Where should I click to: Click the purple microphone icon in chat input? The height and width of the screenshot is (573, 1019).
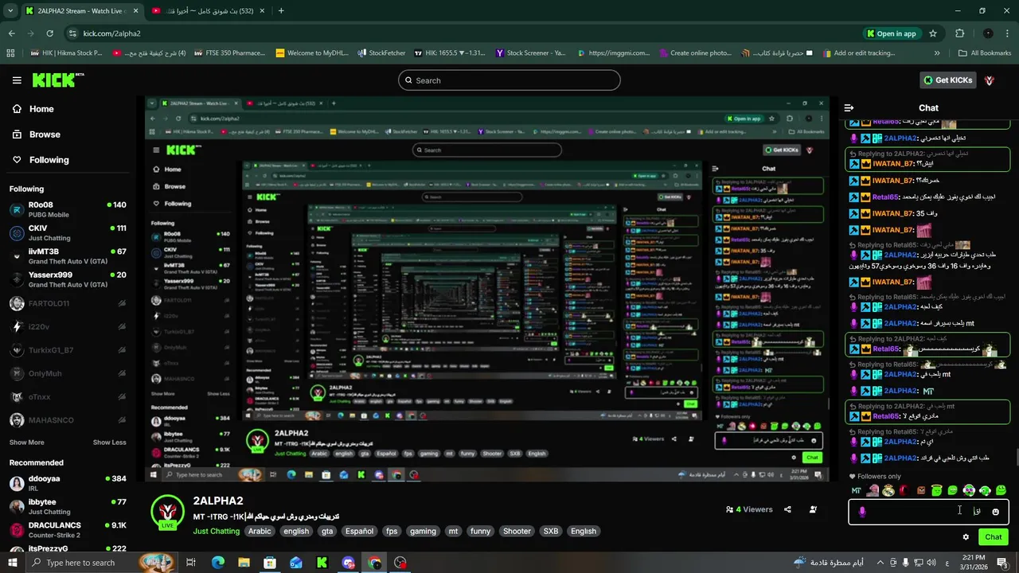862,512
